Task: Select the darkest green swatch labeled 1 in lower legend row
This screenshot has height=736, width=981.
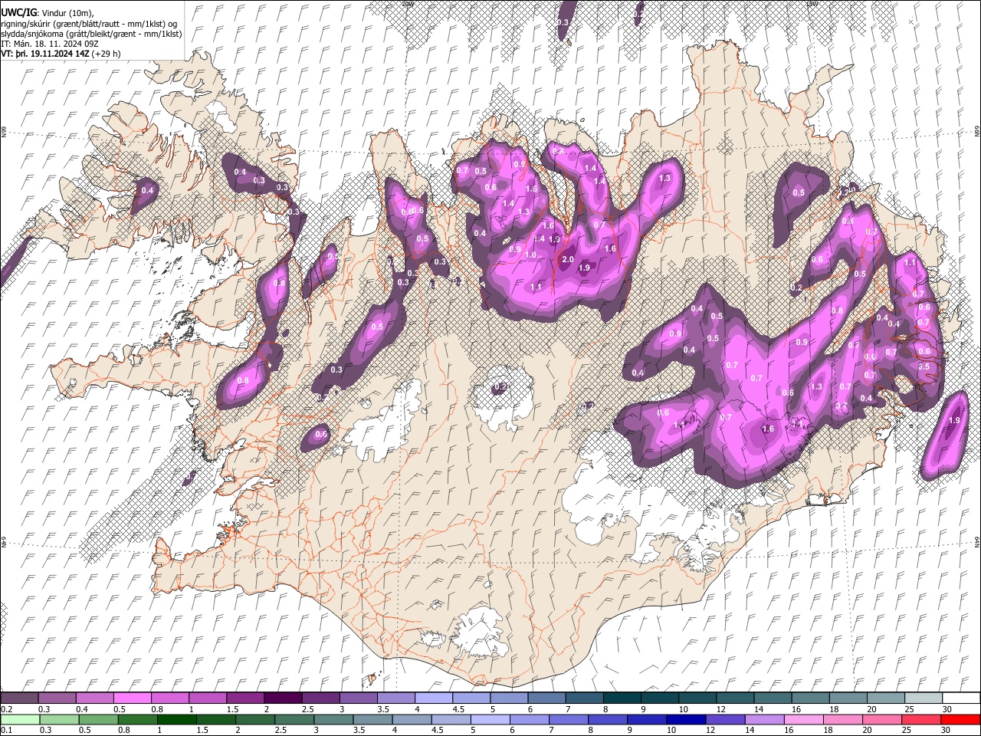Action: coord(176,719)
